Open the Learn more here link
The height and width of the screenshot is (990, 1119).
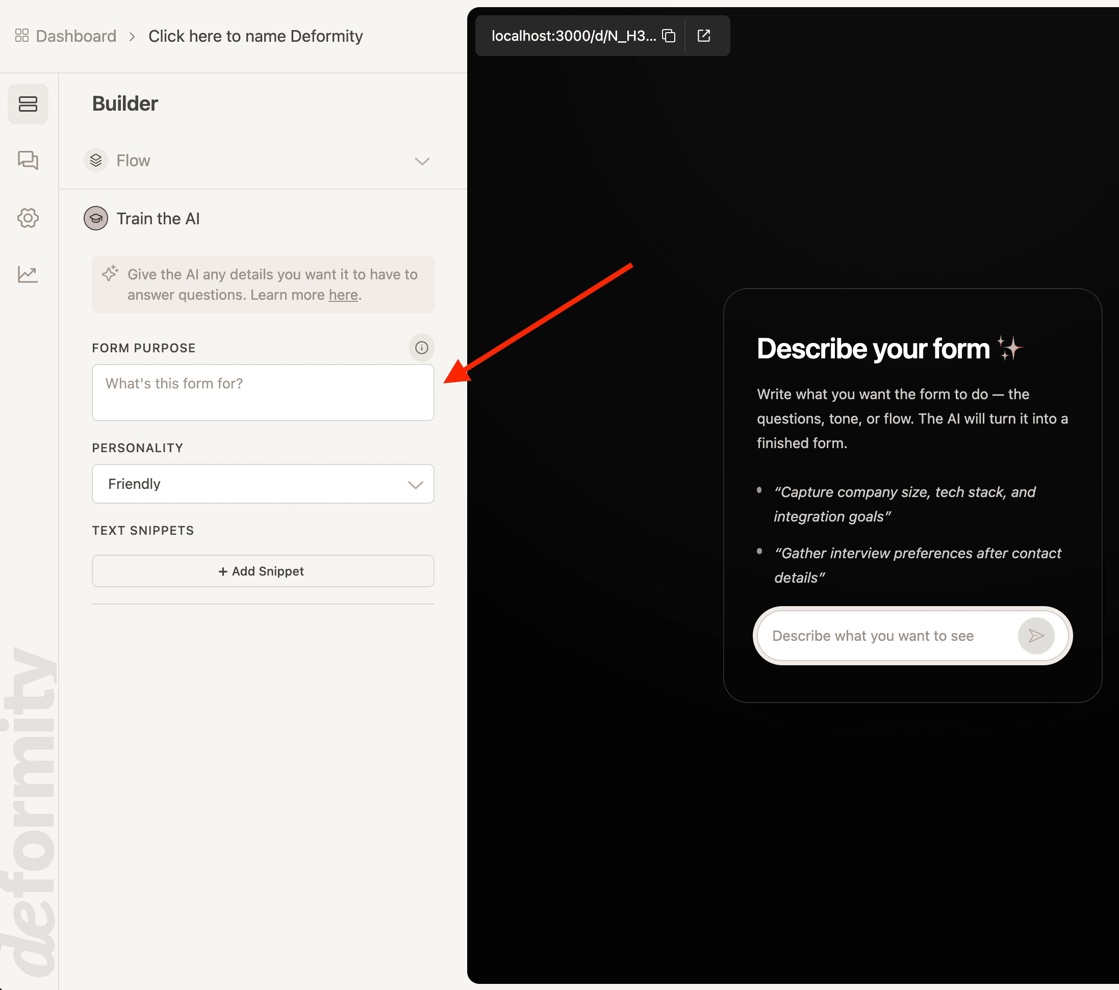pyautogui.click(x=343, y=295)
